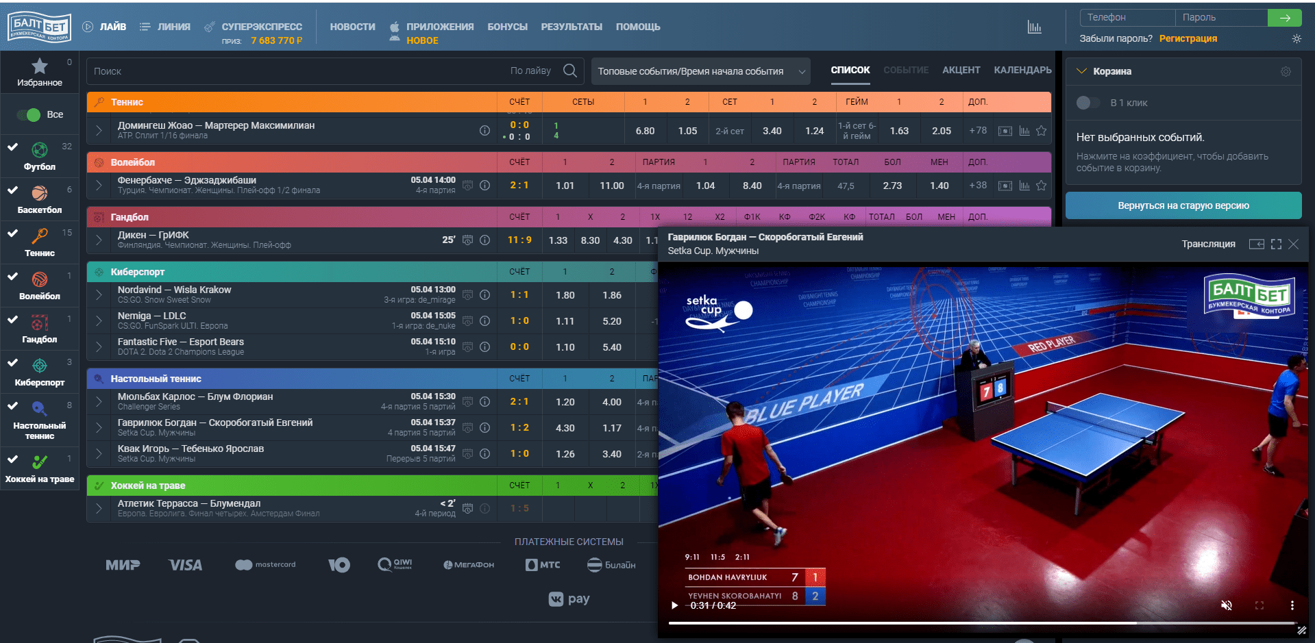Open the БОНУСЫ page
The height and width of the screenshot is (643, 1315).
tap(507, 27)
